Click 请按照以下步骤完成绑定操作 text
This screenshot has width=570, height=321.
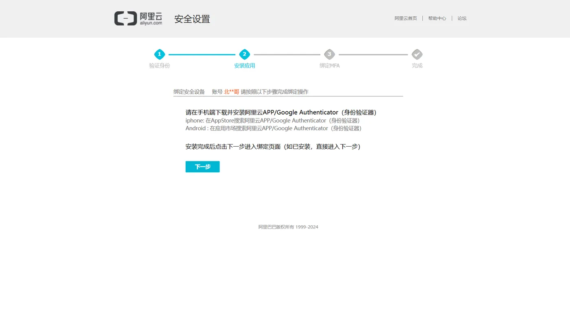pos(274,92)
